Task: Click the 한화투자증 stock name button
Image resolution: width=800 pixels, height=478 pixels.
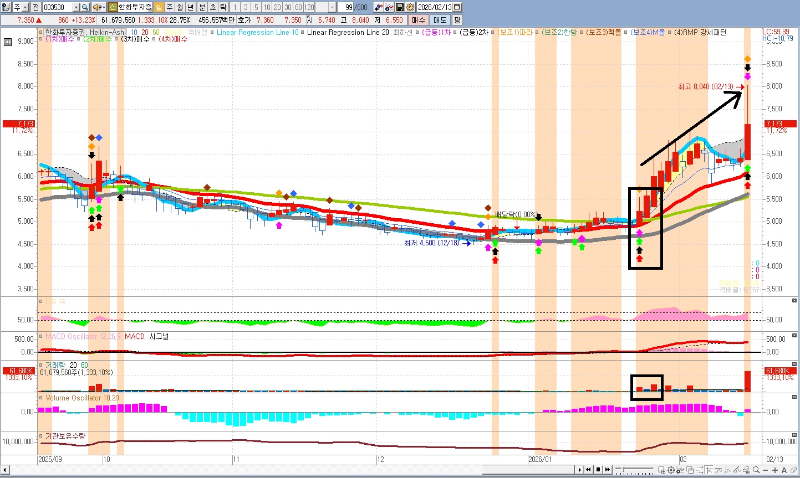Action: coord(135,7)
